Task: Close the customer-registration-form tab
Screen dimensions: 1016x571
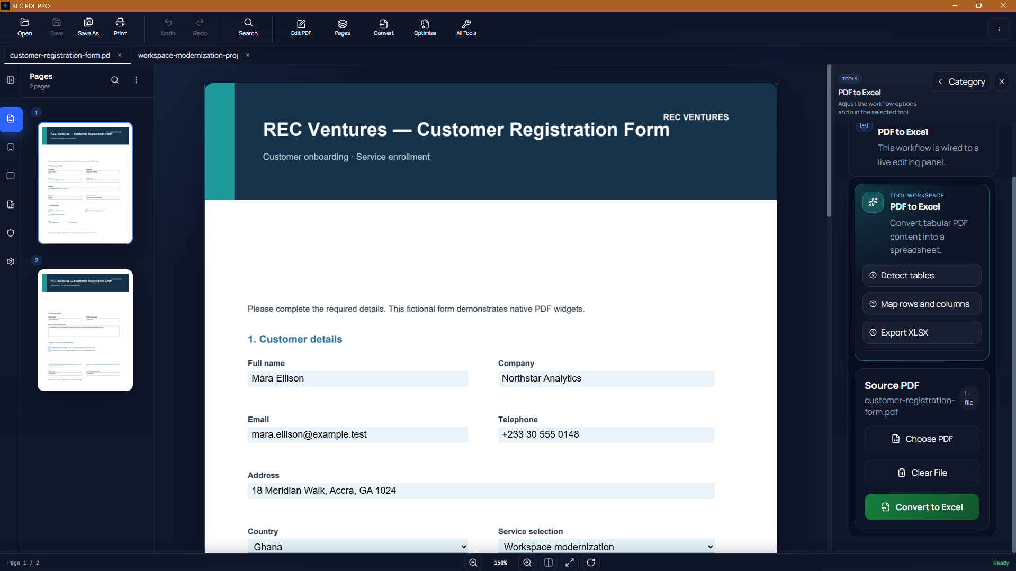Action: click(120, 55)
